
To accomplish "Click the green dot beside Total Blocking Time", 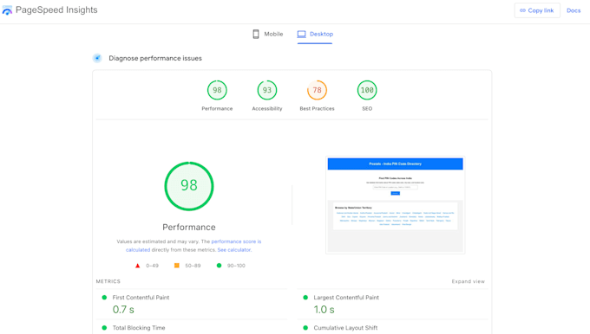I will click(x=104, y=328).
